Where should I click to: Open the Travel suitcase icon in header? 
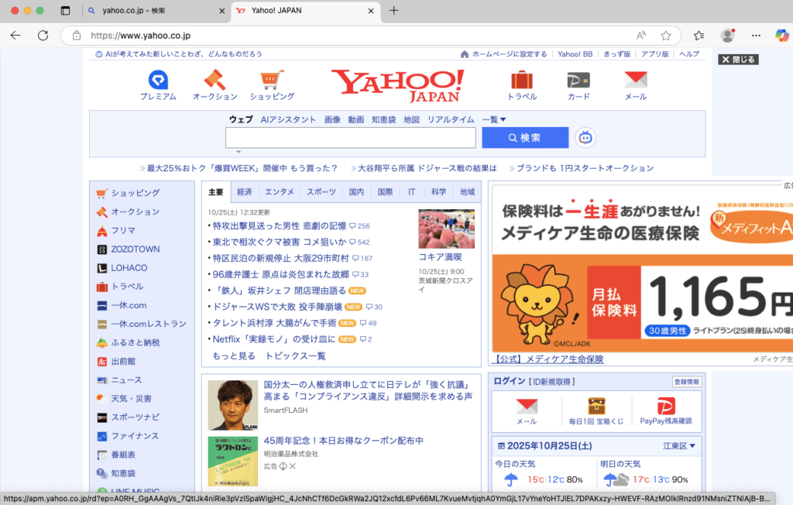tap(522, 80)
